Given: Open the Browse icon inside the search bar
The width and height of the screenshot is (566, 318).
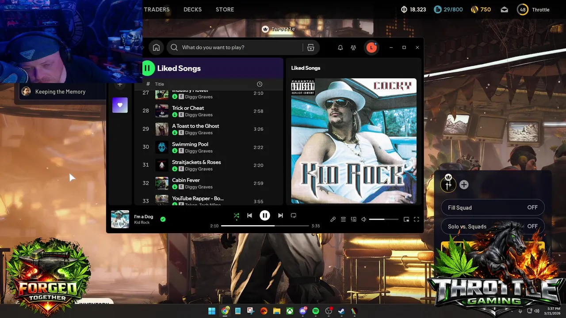Looking at the screenshot, I should click(x=310, y=48).
